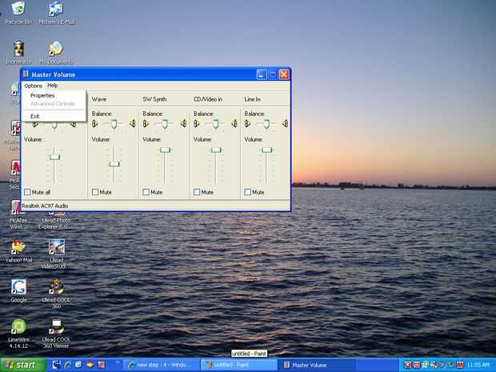Mute the SW Synth channel
The image size is (496, 372).
pyautogui.click(x=146, y=192)
